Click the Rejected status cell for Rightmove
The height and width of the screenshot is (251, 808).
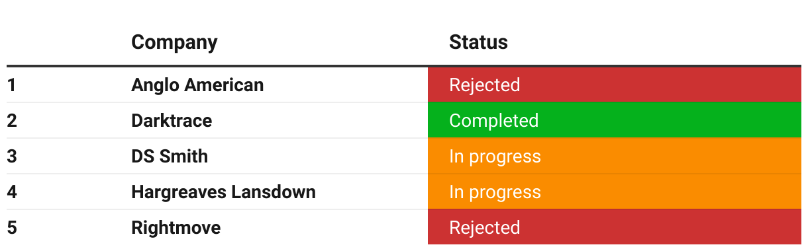tap(615, 228)
